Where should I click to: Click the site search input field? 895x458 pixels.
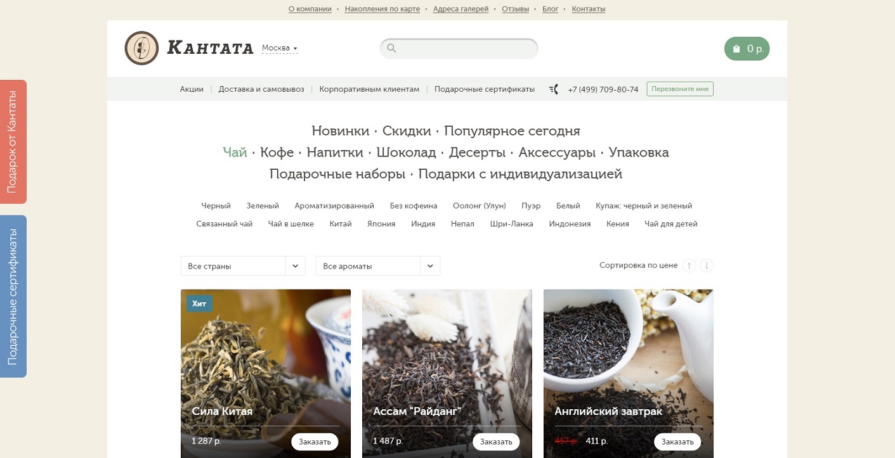click(459, 48)
